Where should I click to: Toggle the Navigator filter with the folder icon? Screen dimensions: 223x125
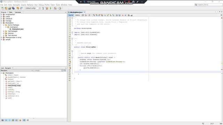click(20, 120)
